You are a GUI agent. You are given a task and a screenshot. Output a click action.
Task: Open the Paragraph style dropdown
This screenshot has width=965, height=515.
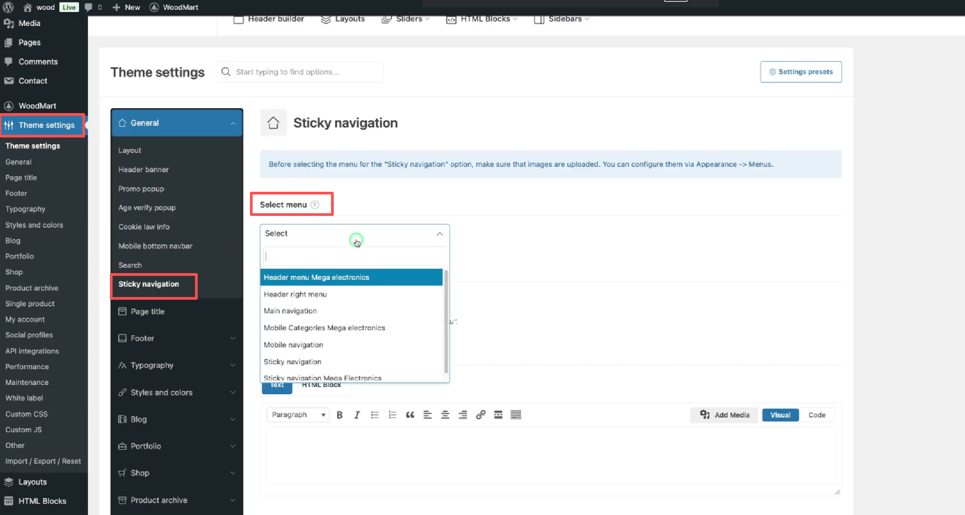(x=298, y=414)
